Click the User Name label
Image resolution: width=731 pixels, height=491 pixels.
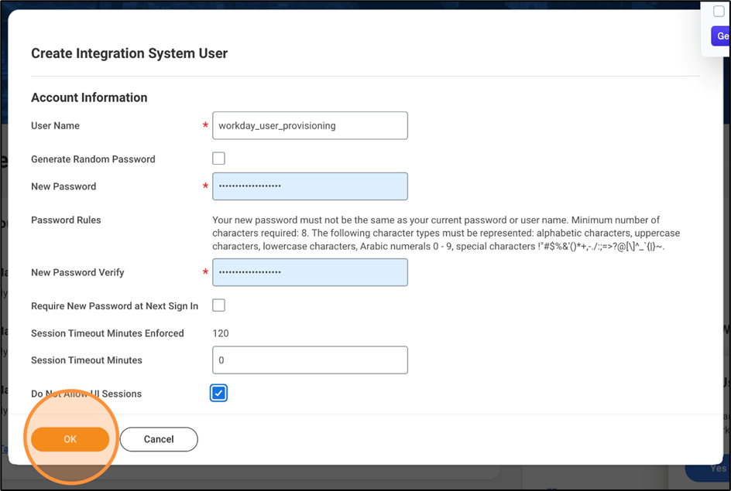(55, 126)
